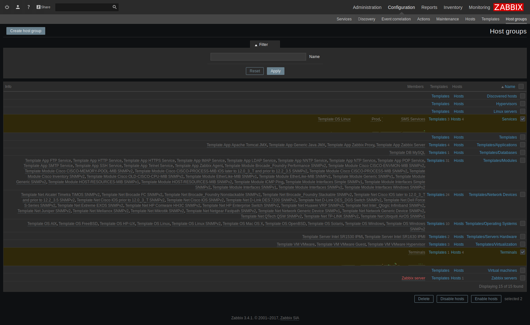The height and width of the screenshot is (325, 530).
Task: Switch to the Templates submenu tab
Action: [x=490, y=19]
